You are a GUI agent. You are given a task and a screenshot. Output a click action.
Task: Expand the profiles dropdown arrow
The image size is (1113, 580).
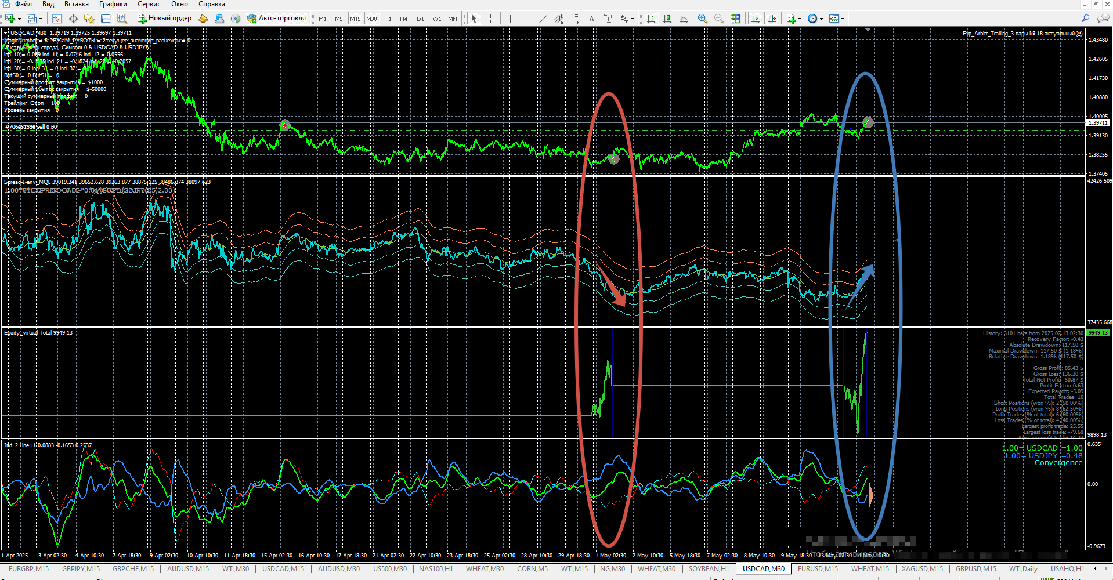coord(41,19)
